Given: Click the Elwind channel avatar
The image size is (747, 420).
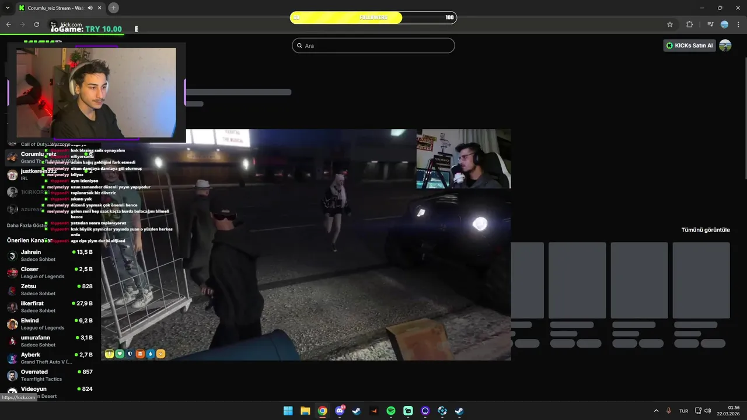Looking at the screenshot, I should 12,324.
